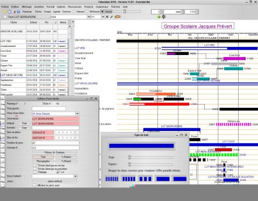Select the Bildensuel view radio button
Screen dimensions: 258x201
tap(87, 11)
